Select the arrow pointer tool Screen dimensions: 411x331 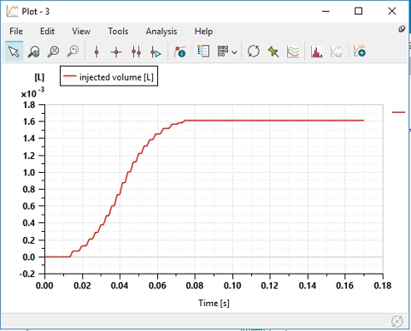(x=14, y=51)
